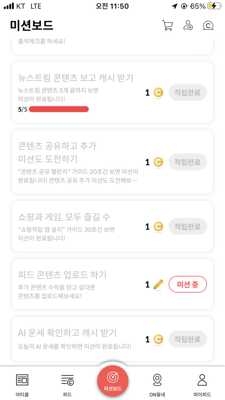
Task: Tap the coin icon on AI 운세 mission
Action: (158, 339)
